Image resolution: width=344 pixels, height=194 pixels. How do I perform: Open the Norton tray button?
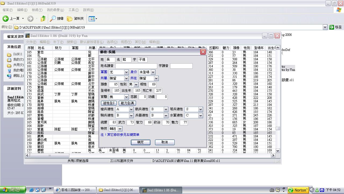tap(298, 190)
